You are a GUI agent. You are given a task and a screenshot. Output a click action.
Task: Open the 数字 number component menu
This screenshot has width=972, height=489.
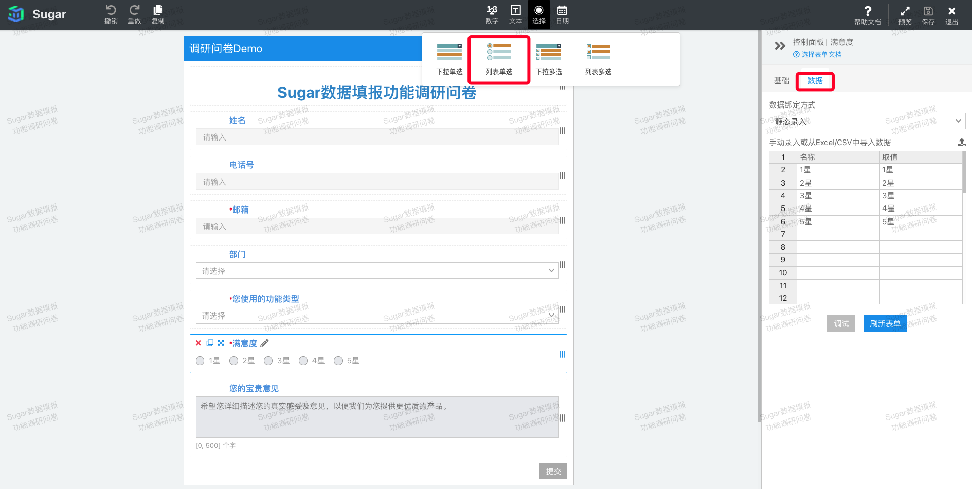coord(492,15)
